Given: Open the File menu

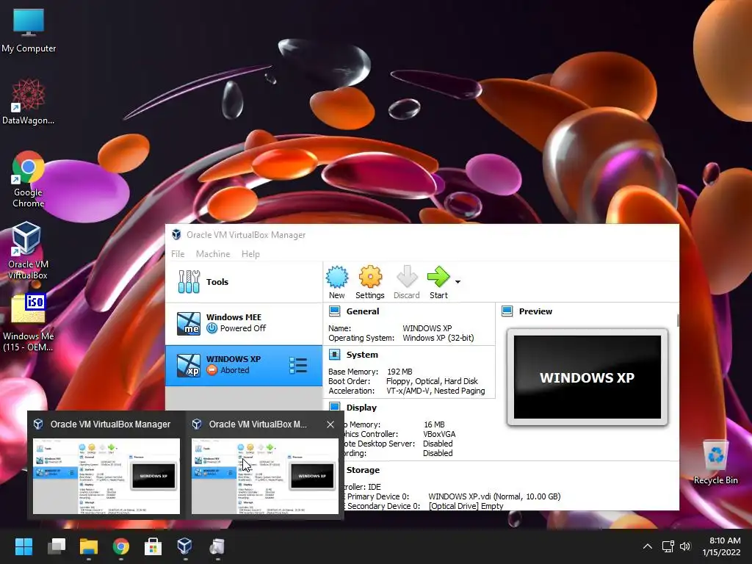Looking at the screenshot, I should point(178,253).
